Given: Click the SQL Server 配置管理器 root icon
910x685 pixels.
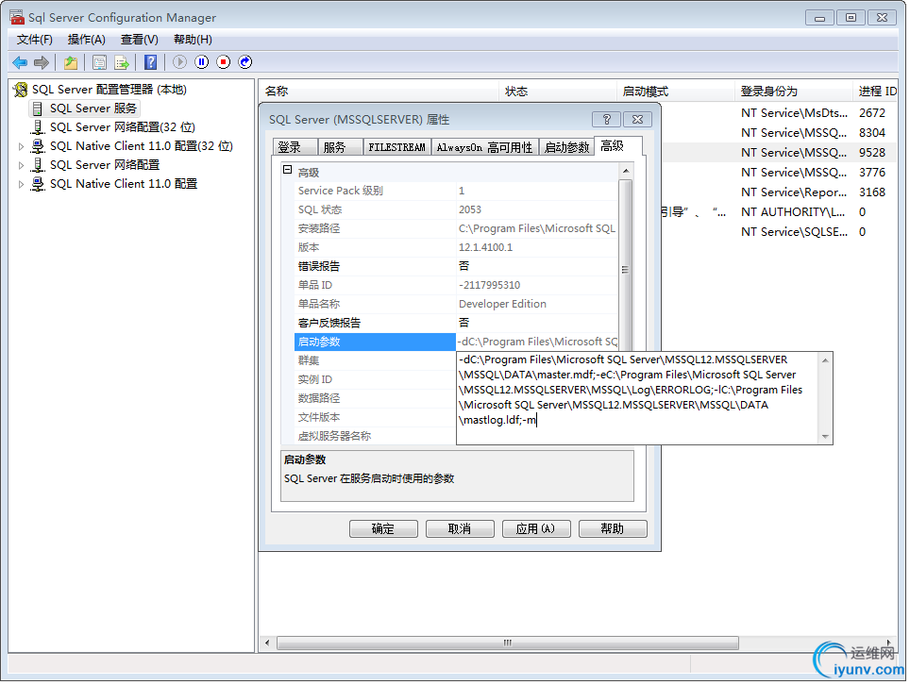Looking at the screenshot, I should click(21, 90).
